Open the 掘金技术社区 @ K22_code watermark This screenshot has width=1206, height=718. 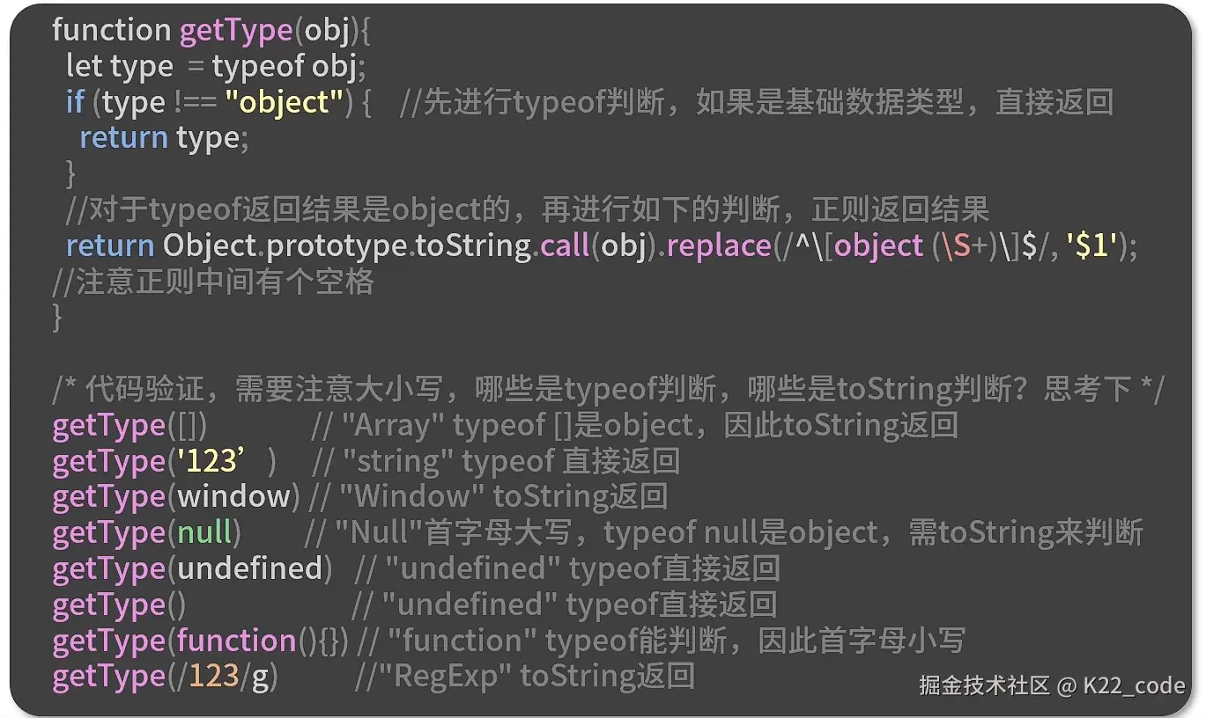(x=1052, y=685)
